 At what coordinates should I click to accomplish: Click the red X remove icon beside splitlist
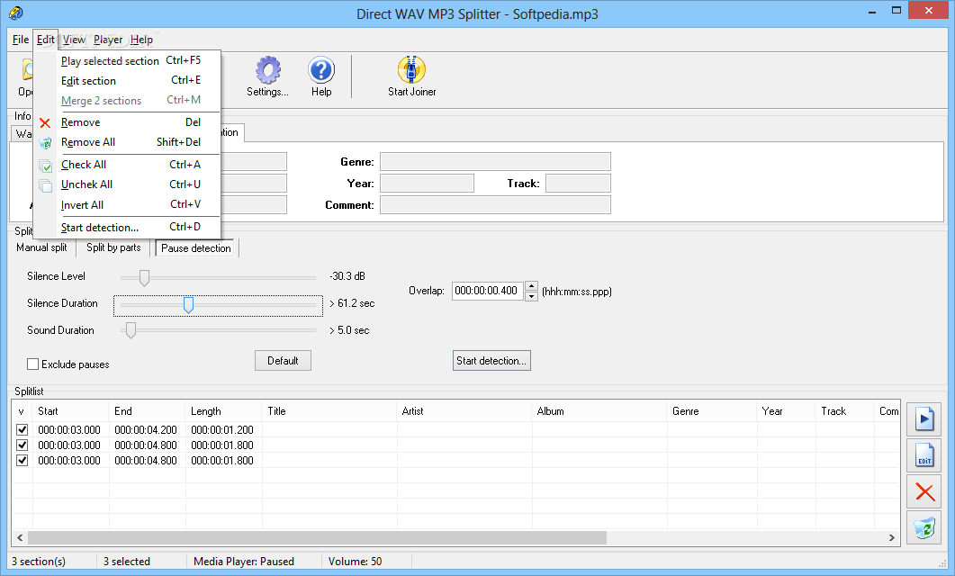[x=924, y=492]
